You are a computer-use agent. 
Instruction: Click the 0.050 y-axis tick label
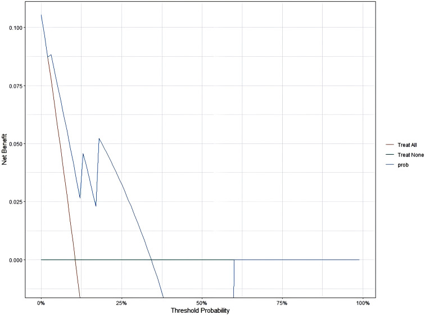click(16, 144)
